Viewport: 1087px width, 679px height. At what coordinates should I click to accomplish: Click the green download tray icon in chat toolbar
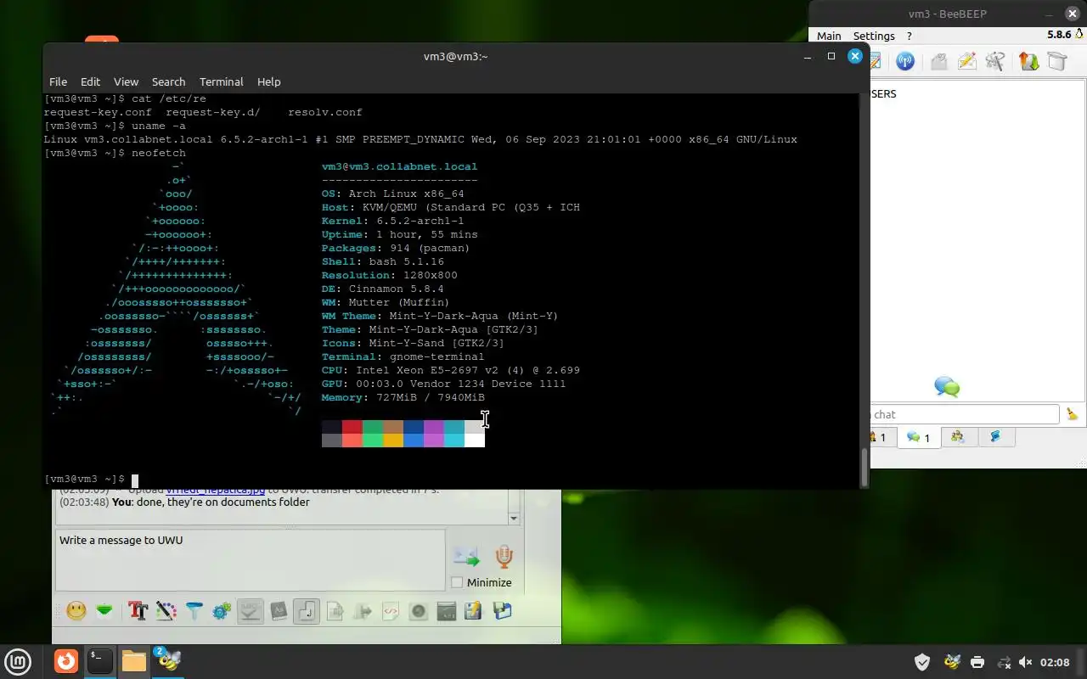coord(104,611)
